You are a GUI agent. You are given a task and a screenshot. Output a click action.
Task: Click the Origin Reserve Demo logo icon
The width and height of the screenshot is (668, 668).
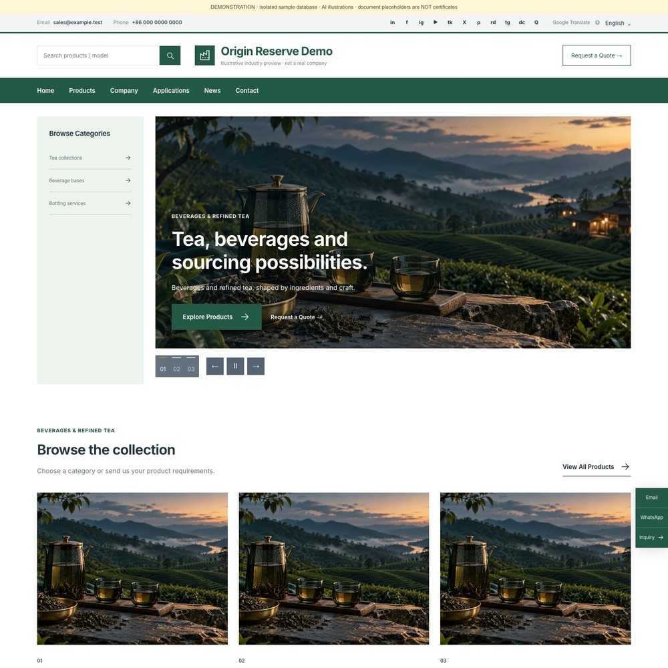click(204, 55)
